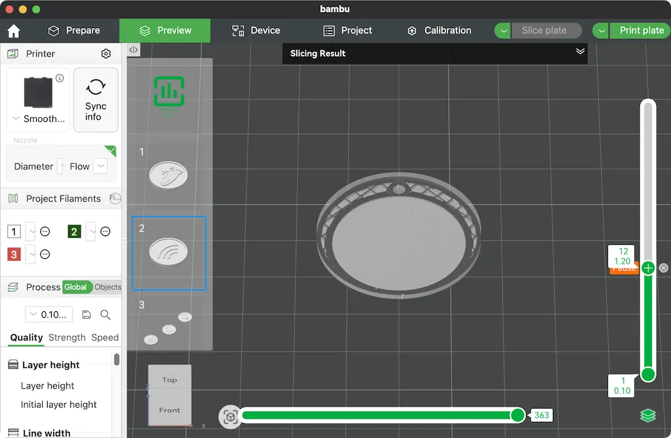Switch to the Prepare tab
671x438 pixels.
click(74, 30)
